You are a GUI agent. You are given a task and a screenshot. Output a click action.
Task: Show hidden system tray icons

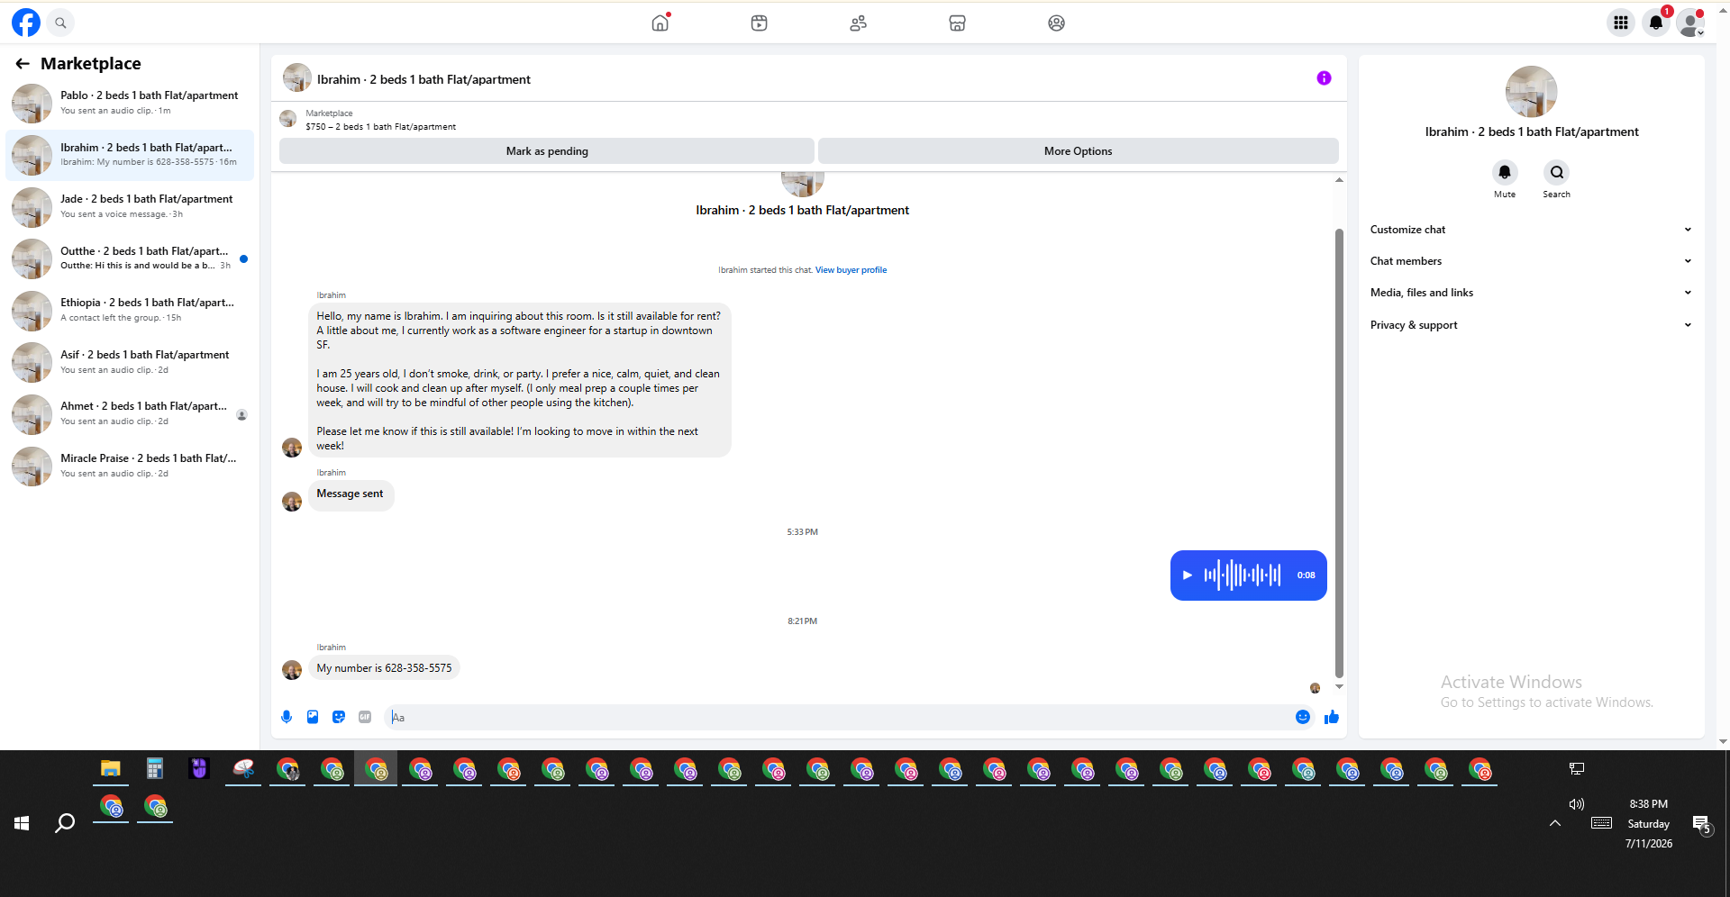coord(1555,823)
